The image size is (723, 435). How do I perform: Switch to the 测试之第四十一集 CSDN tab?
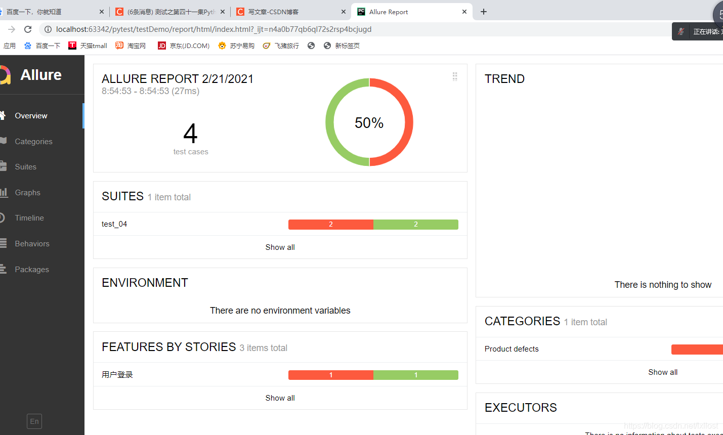(x=170, y=12)
